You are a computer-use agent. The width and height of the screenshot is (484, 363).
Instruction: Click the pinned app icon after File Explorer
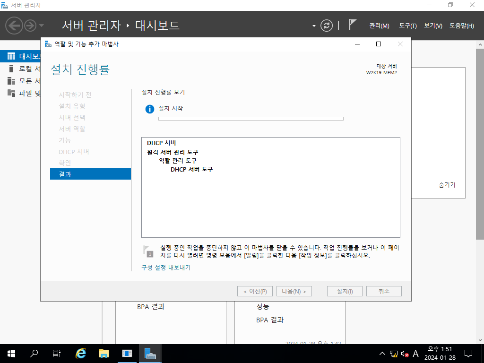[x=127, y=354]
